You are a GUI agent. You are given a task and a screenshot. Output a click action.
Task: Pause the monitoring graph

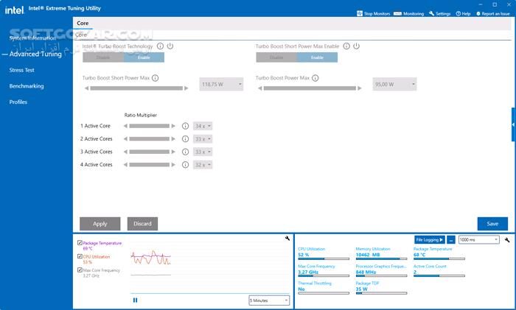(x=136, y=300)
